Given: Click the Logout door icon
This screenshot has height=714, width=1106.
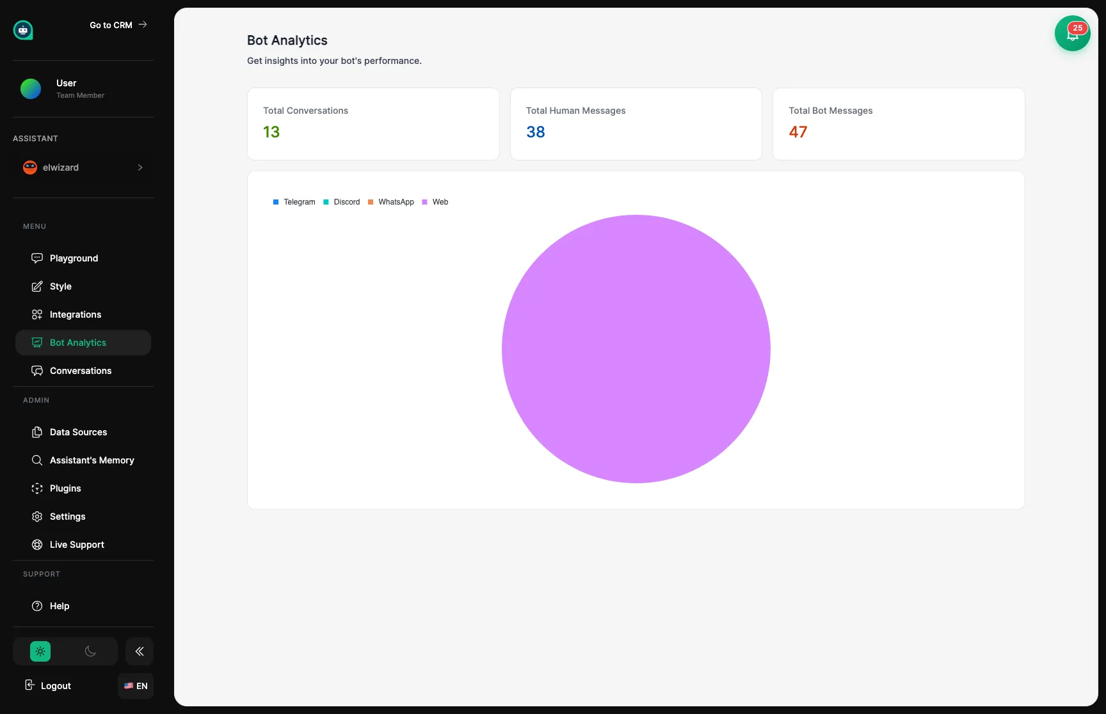Looking at the screenshot, I should (29, 685).
